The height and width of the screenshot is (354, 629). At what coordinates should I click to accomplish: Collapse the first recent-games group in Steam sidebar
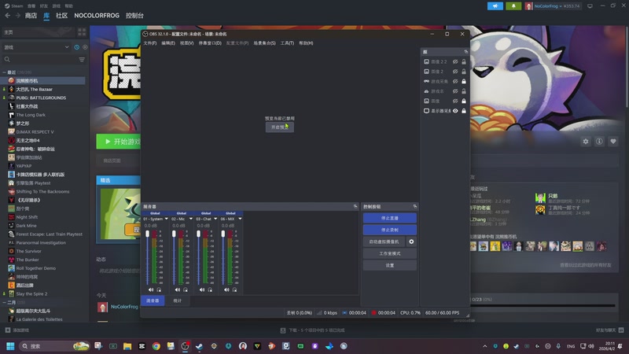coord(5,72)
